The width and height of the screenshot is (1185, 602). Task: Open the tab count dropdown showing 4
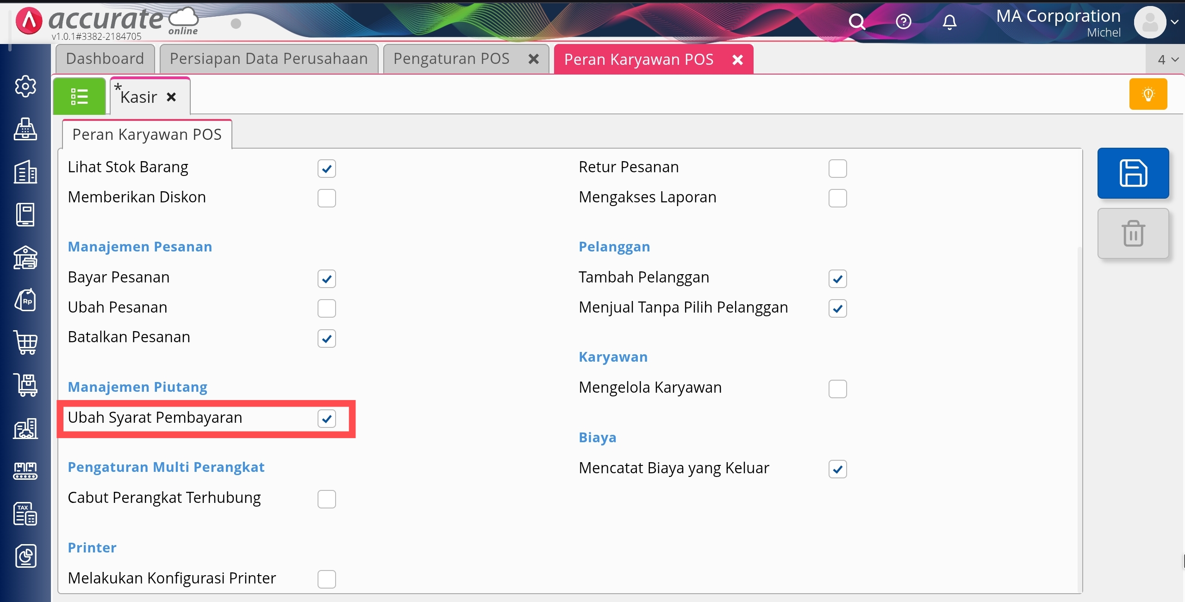[x=1167, y=59]
